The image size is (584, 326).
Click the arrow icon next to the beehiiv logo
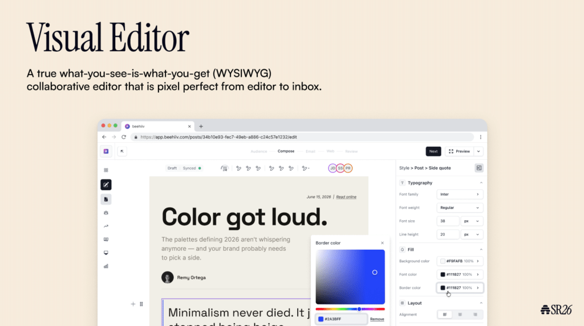tap(122, 151)
